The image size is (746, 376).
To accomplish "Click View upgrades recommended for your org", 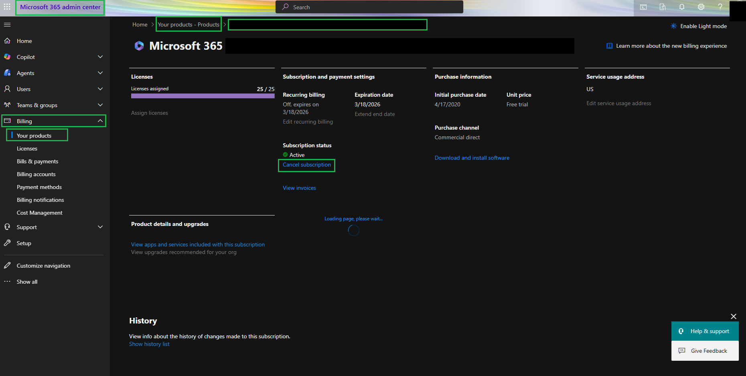I will point(184,252).
